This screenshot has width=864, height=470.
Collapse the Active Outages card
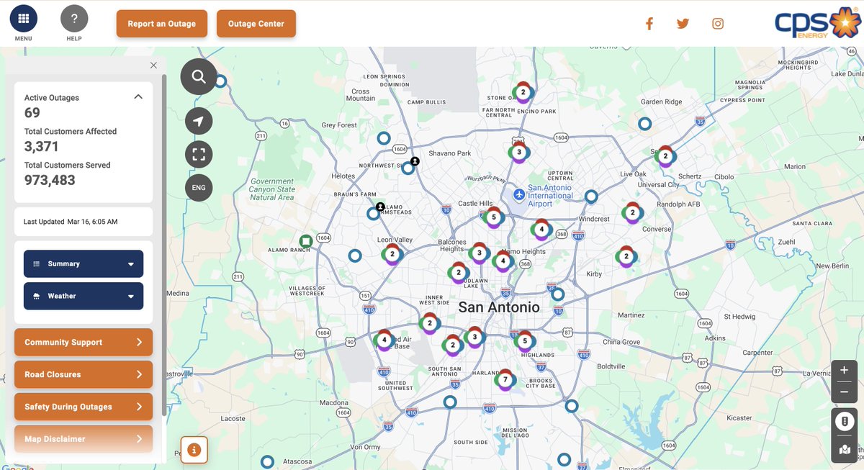tap(138, 97)
